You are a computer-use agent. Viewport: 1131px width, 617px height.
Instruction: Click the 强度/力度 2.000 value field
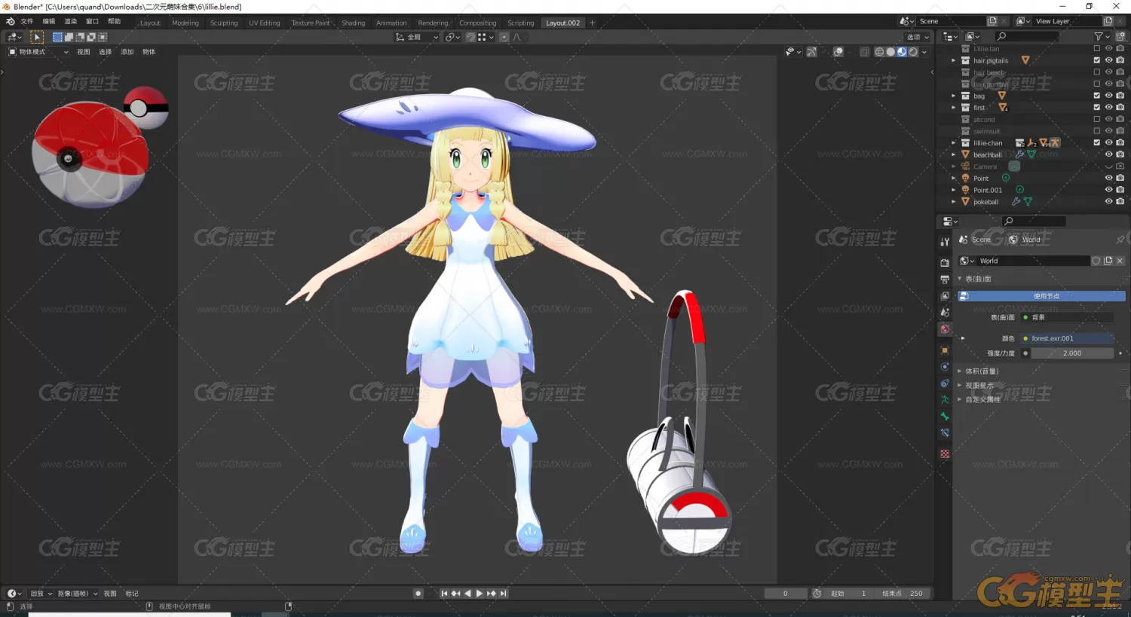1072,353
